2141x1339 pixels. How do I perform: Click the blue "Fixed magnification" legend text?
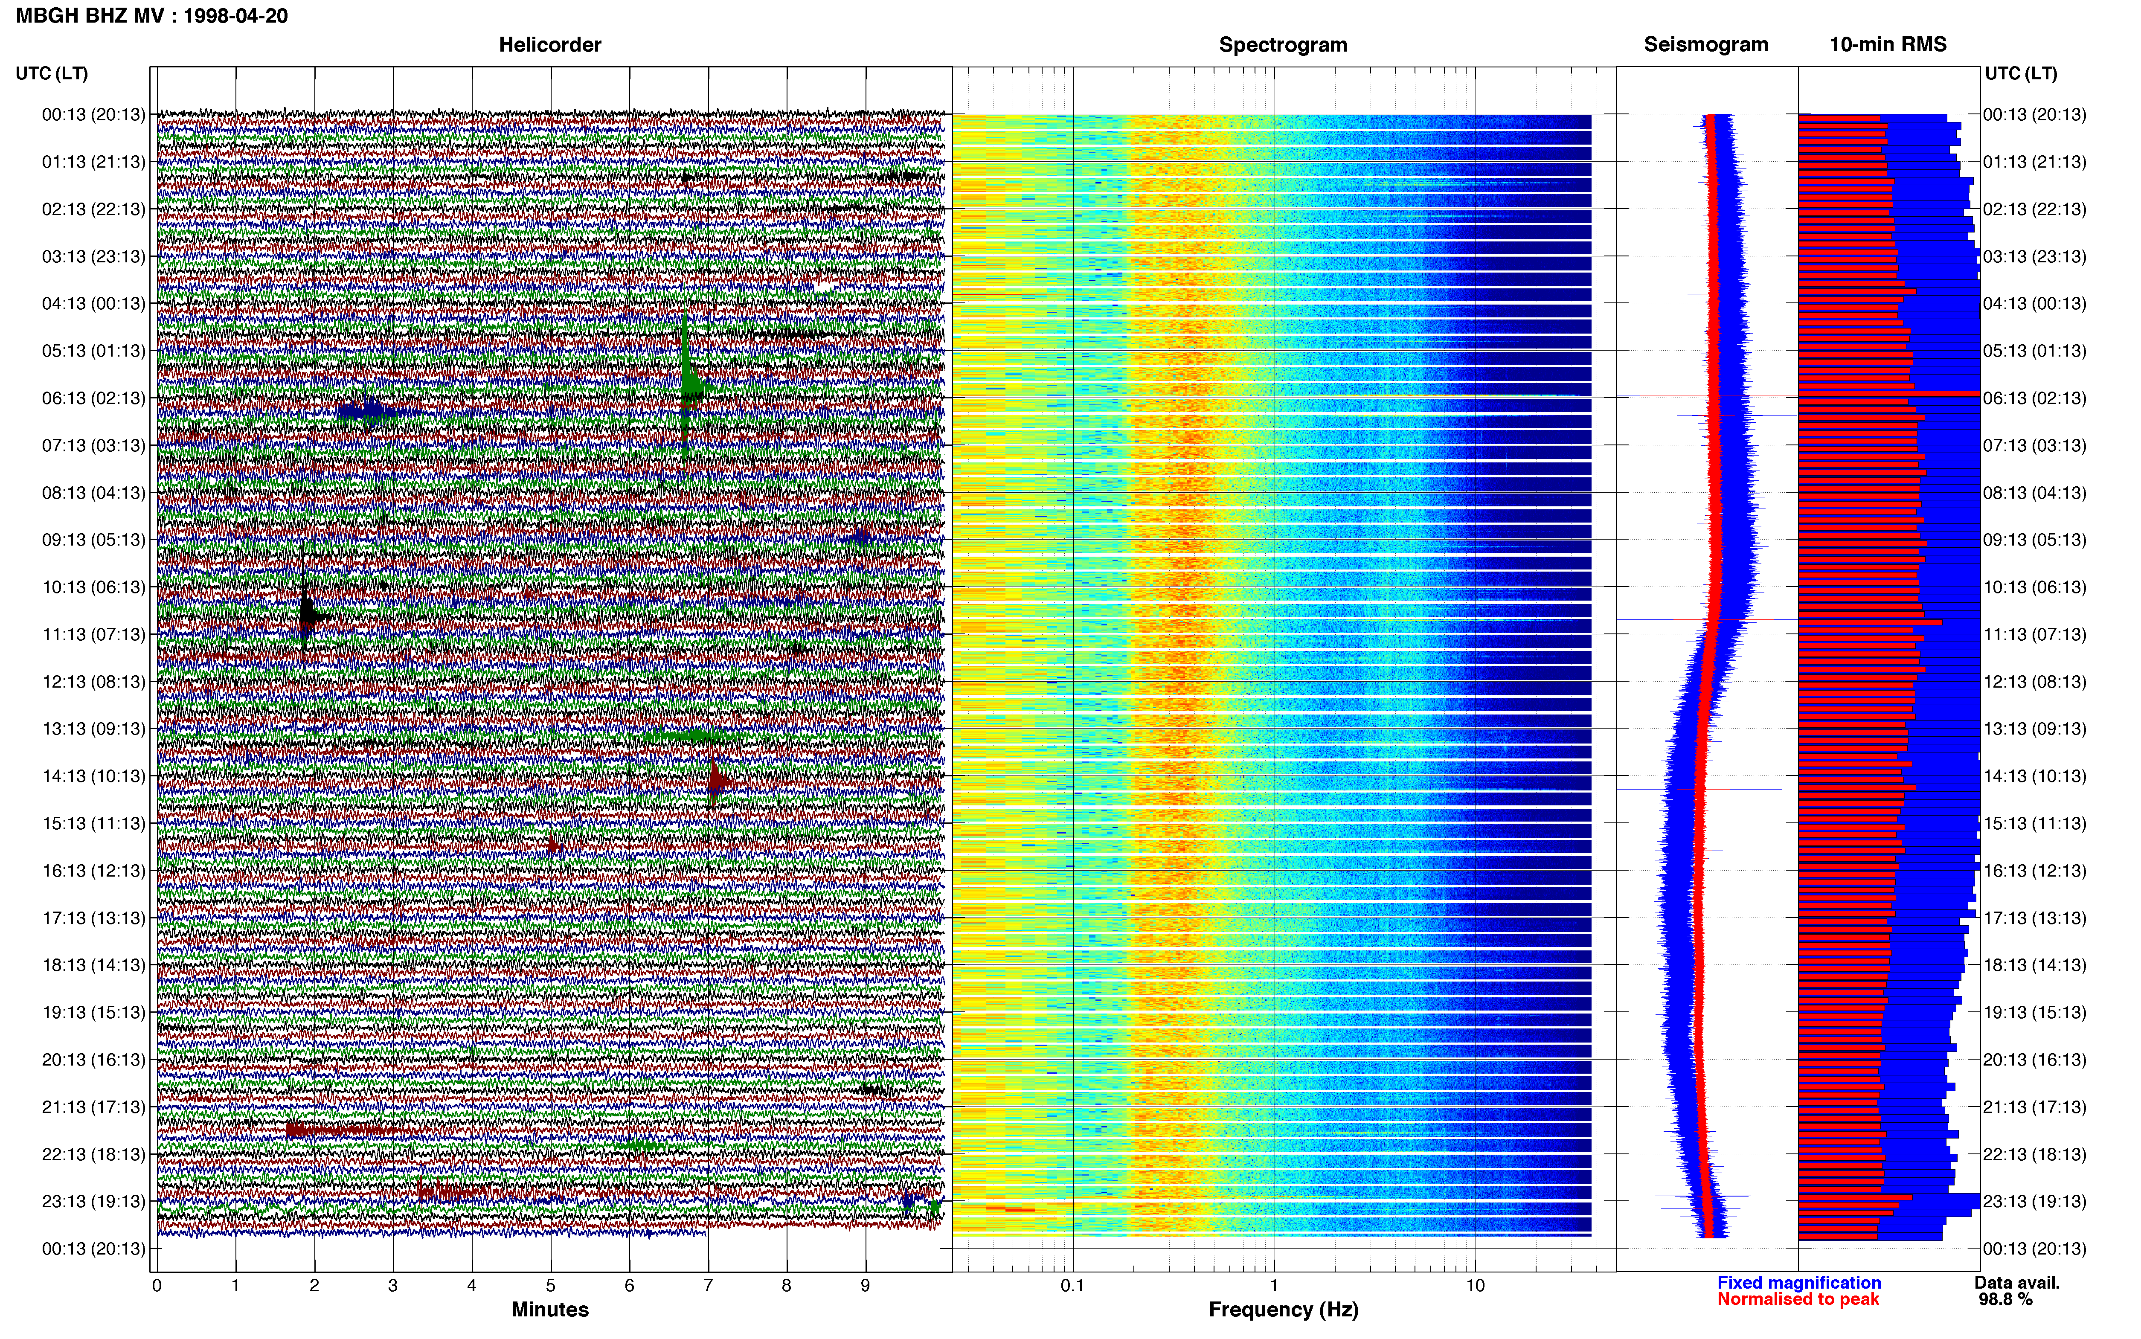(1798, 1282)
